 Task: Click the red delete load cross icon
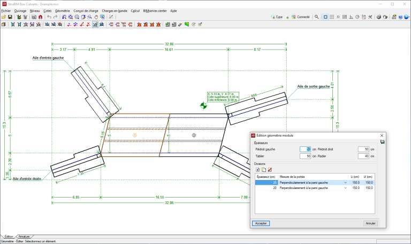click(88, 25)
